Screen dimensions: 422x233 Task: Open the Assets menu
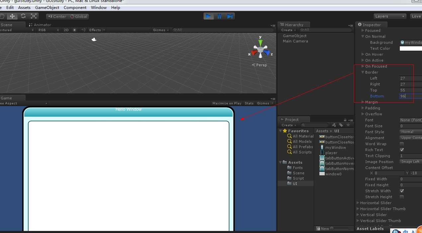click(24, 7)
